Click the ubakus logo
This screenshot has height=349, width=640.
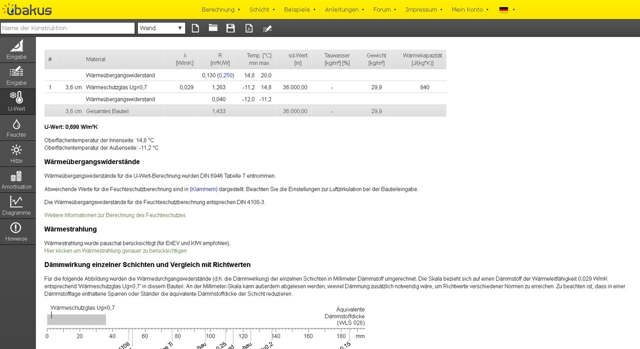point(27,9)
